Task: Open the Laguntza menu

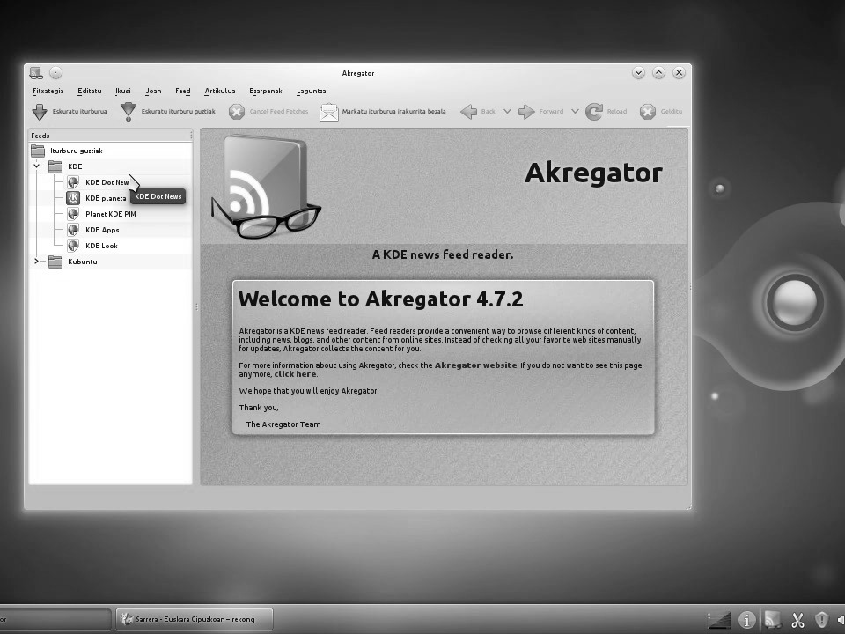Action: [x=311, y=91]
